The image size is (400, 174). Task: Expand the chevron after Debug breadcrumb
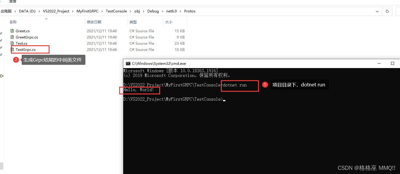(x=163, y=11)
